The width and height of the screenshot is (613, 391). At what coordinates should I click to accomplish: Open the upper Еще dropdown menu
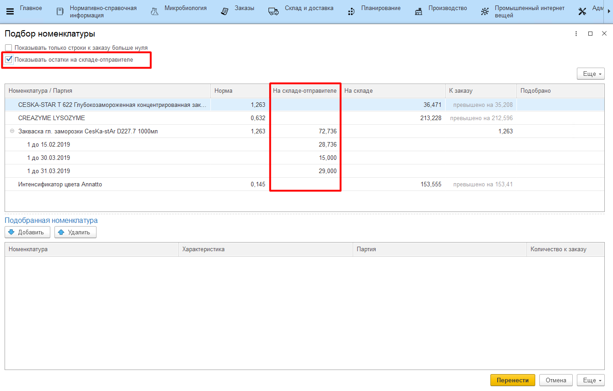click(591, 74)
